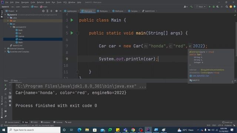Toggle the Structure tool window side tab
Image resolution: width=237 pixels, height=133 pixels.
[1, 100]
